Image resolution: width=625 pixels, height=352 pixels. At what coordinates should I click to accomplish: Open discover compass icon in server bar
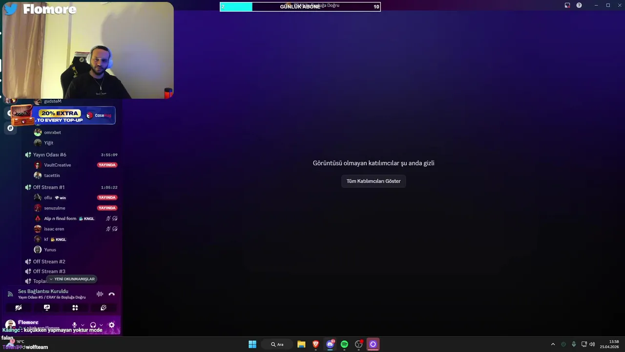tap(10, 128)
